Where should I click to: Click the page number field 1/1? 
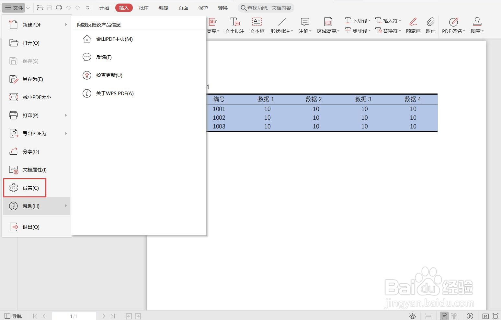click(74, 316)
